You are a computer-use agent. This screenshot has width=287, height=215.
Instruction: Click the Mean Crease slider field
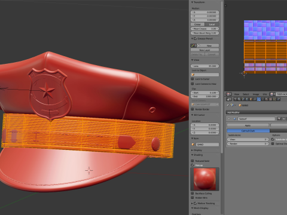pyautogui.click(x=204, y=29)
